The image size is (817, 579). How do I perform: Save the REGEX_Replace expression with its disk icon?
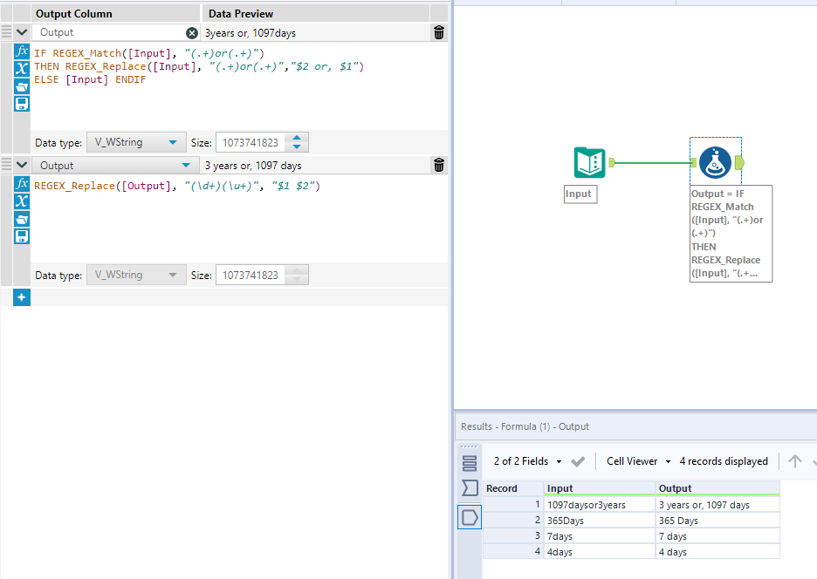[x=20, y=235]
